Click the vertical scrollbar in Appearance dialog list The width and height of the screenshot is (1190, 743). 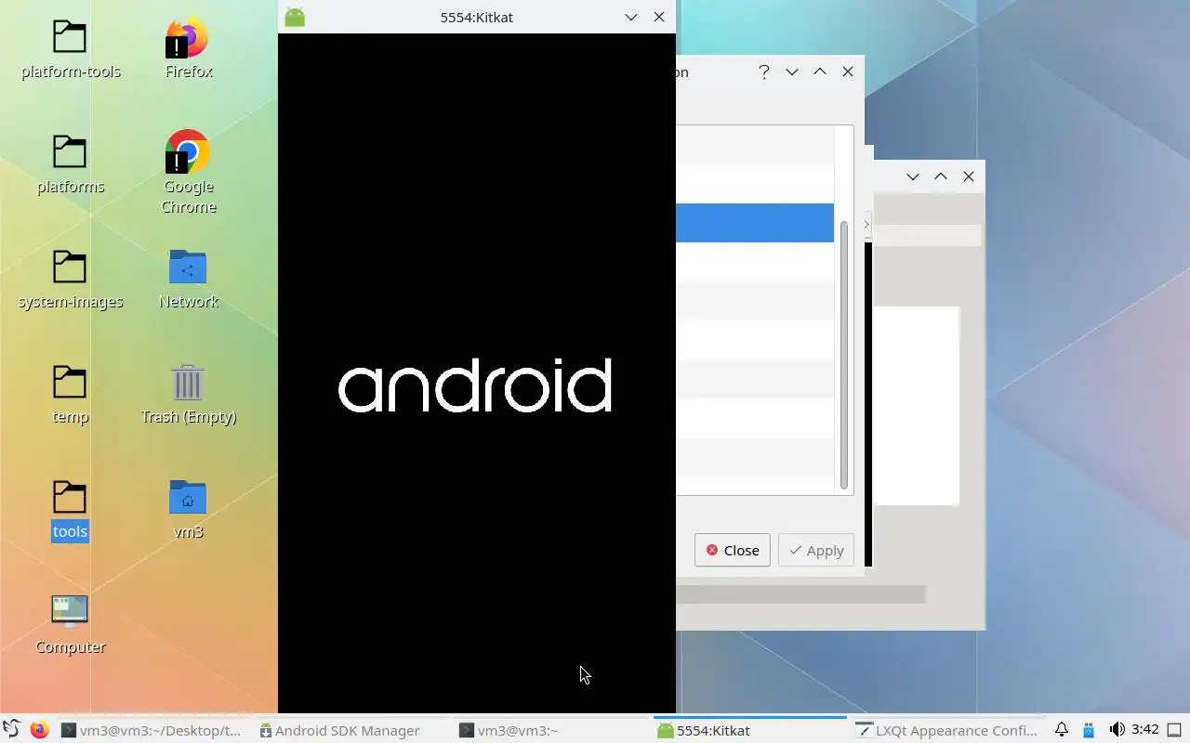[844, 355]
